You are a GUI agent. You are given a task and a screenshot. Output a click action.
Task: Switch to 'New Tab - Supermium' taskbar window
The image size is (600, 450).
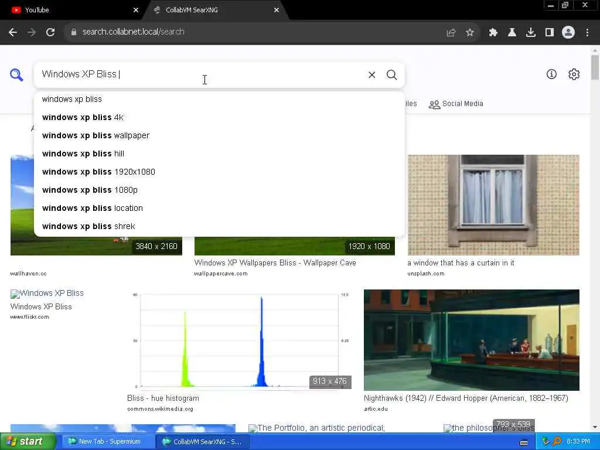click(108, 442)
